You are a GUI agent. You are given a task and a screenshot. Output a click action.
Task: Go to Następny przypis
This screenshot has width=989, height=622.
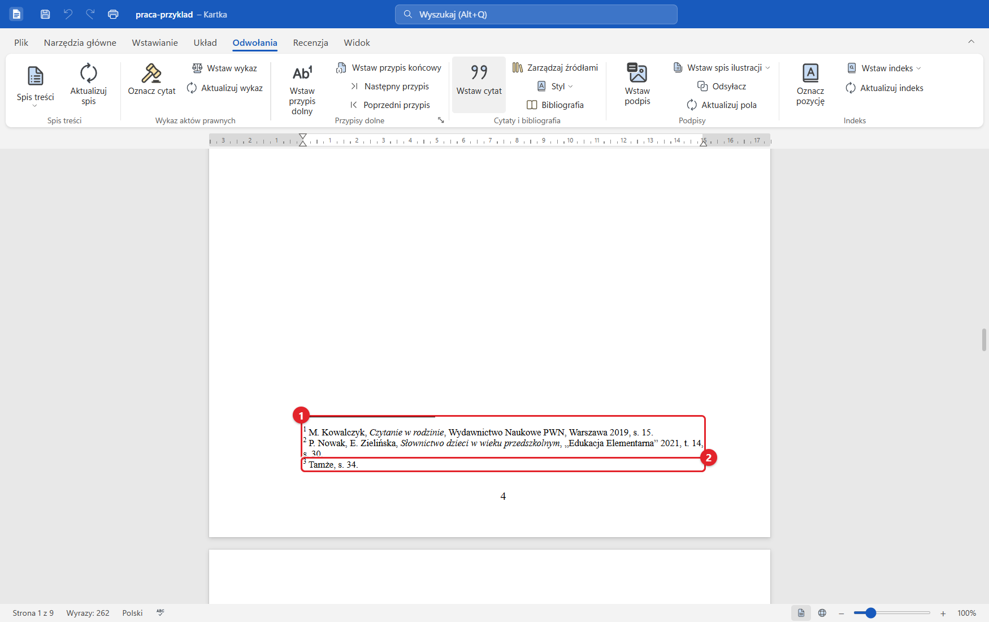coord(389,86)
